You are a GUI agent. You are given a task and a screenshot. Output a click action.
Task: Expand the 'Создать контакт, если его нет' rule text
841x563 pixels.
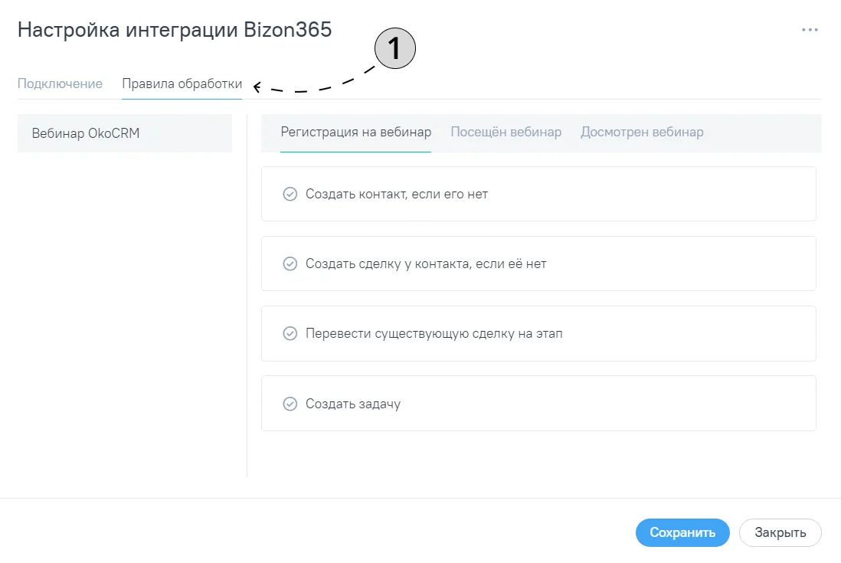tap(396, 194)
